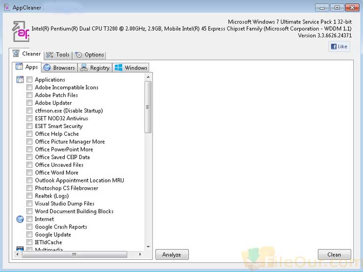
Task: Click the horizontal scroll right arrow
Action: click(x=140, y=254)
